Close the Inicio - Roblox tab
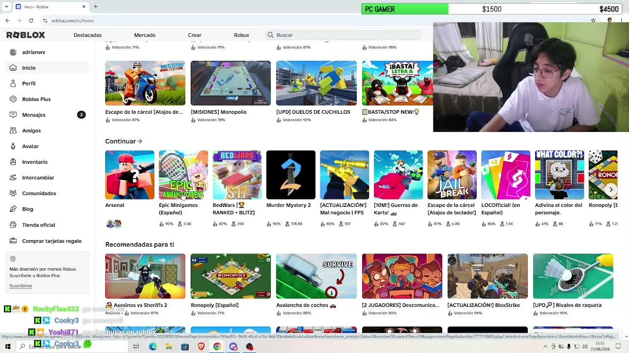 84,7
